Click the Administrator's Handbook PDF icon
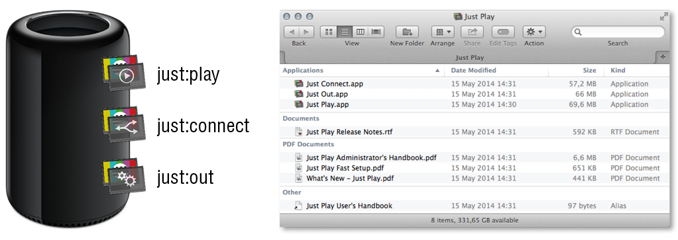Viewport: 678px width, 240px height. 299,157
